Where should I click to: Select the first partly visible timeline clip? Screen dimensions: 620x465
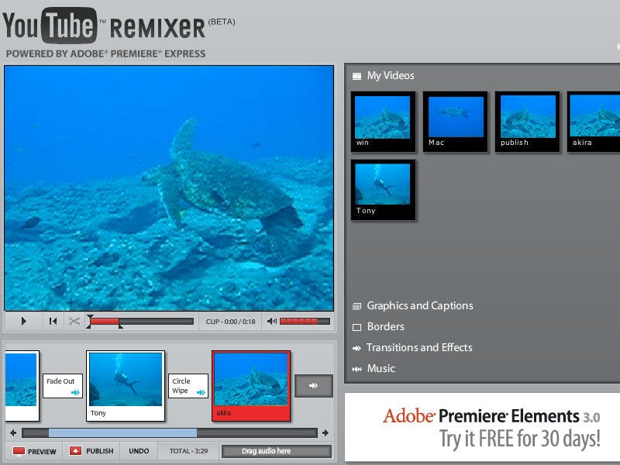click(x=22, y=386)
